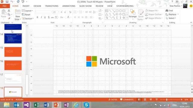Click the Arrange icon

pyautogui.click(x=133, y=12)
